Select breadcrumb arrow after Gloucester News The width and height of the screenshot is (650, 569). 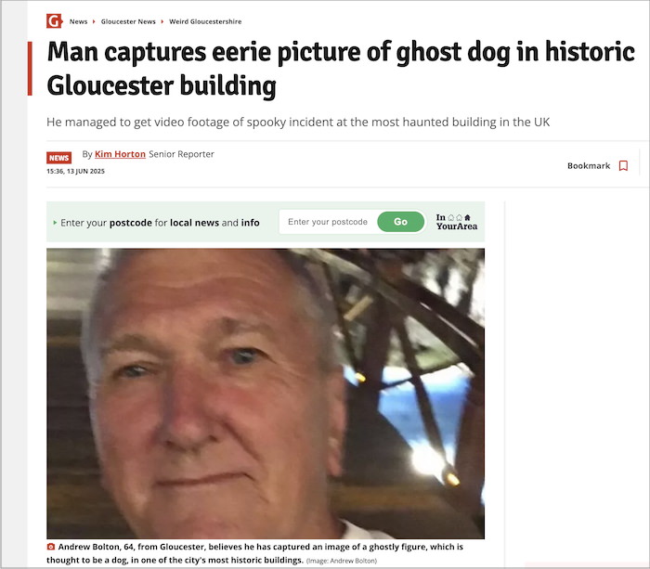[162, 21]
